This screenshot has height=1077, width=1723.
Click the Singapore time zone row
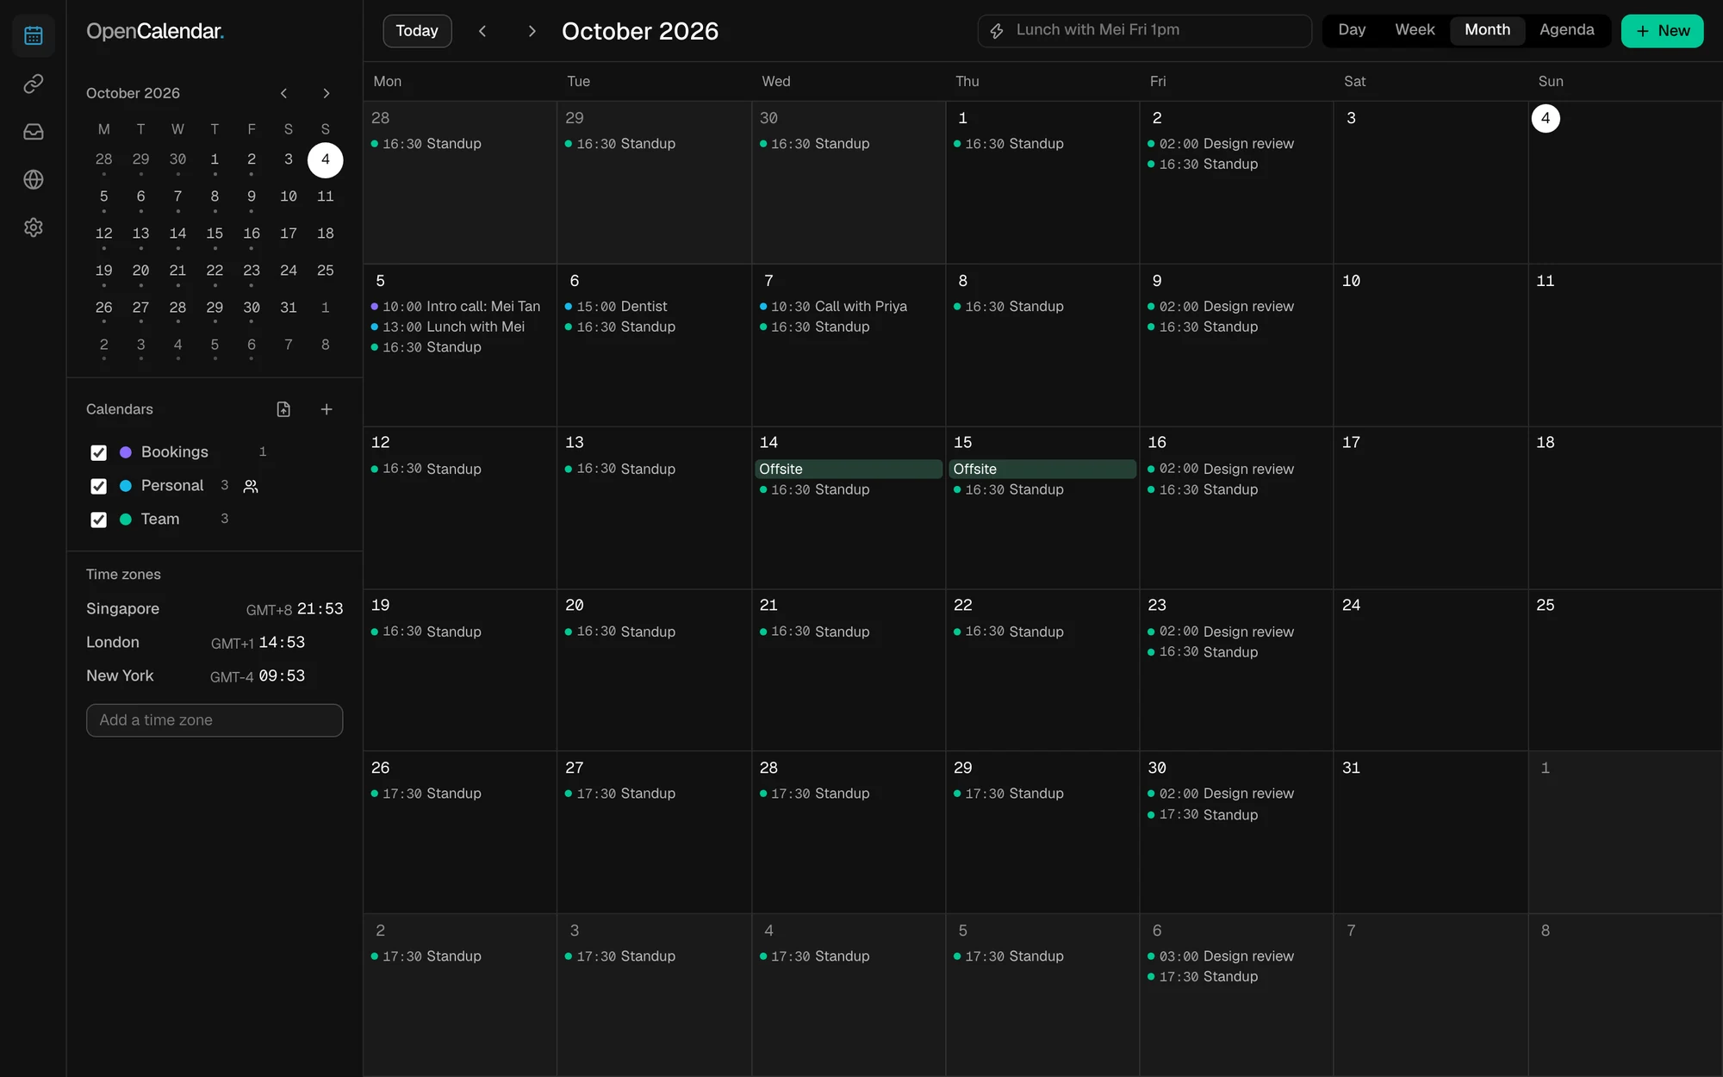(x=215, y=609)
